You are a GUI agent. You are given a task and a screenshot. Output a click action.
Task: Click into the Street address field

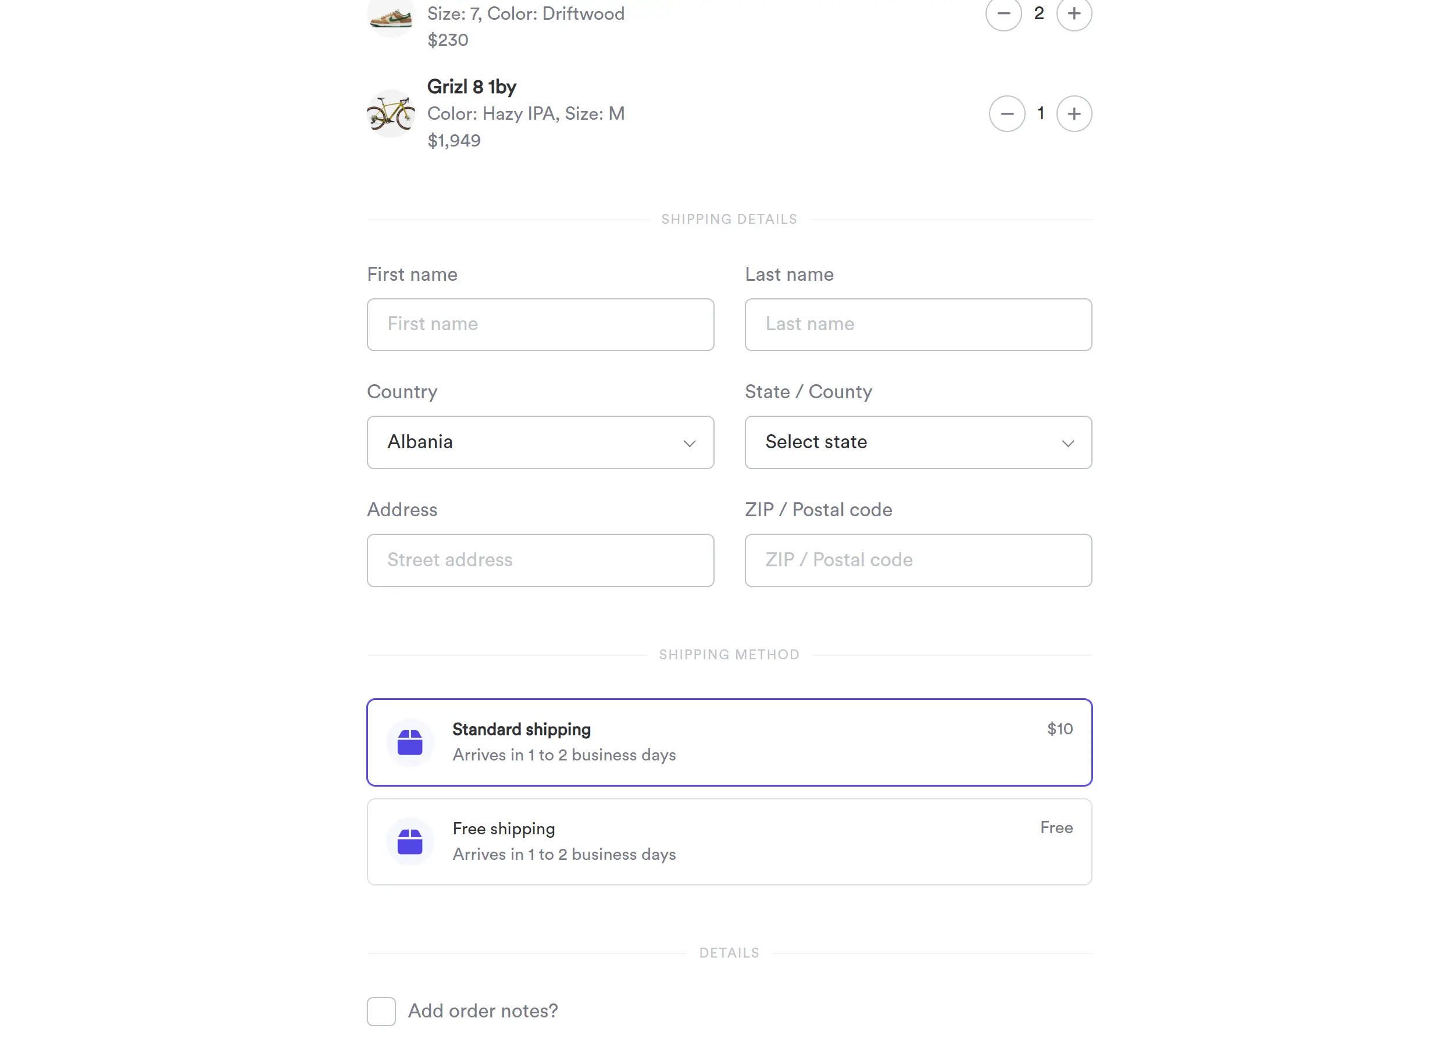pos(540,560)
